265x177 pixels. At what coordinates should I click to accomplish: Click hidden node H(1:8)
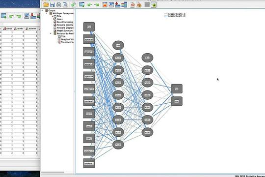click(x=118, y=145)
